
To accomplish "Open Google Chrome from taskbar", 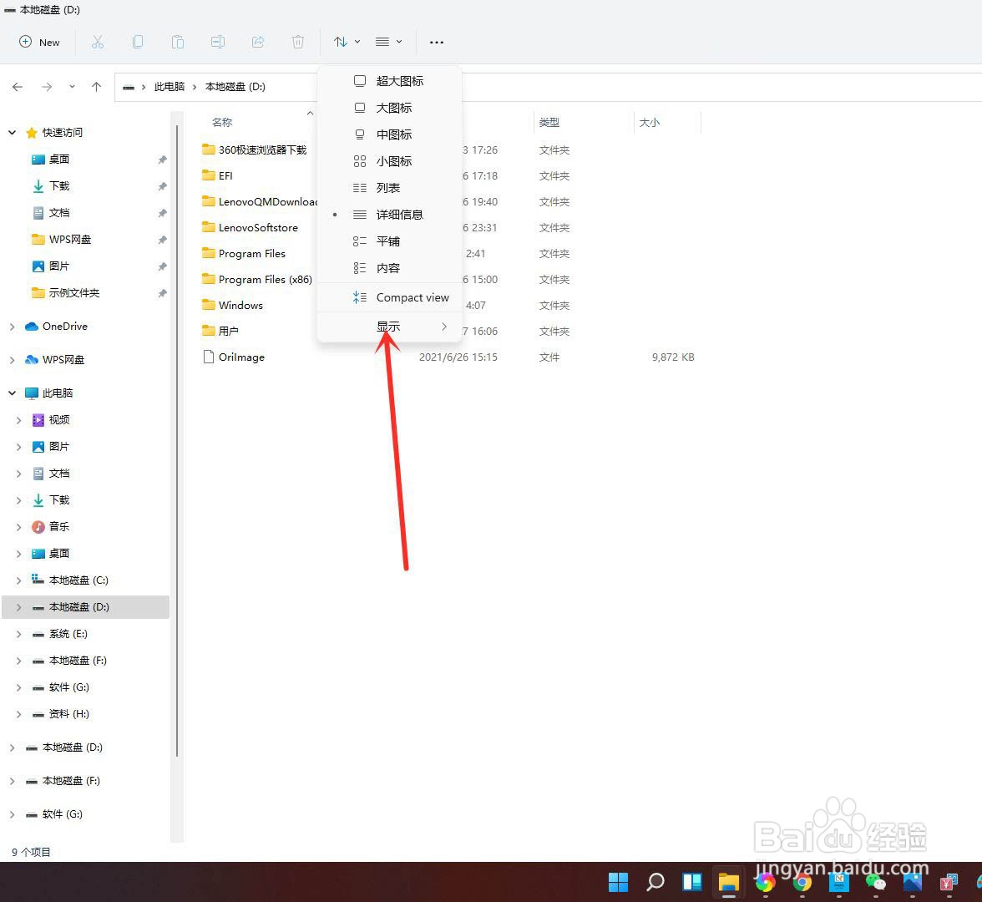I will 802,882.
